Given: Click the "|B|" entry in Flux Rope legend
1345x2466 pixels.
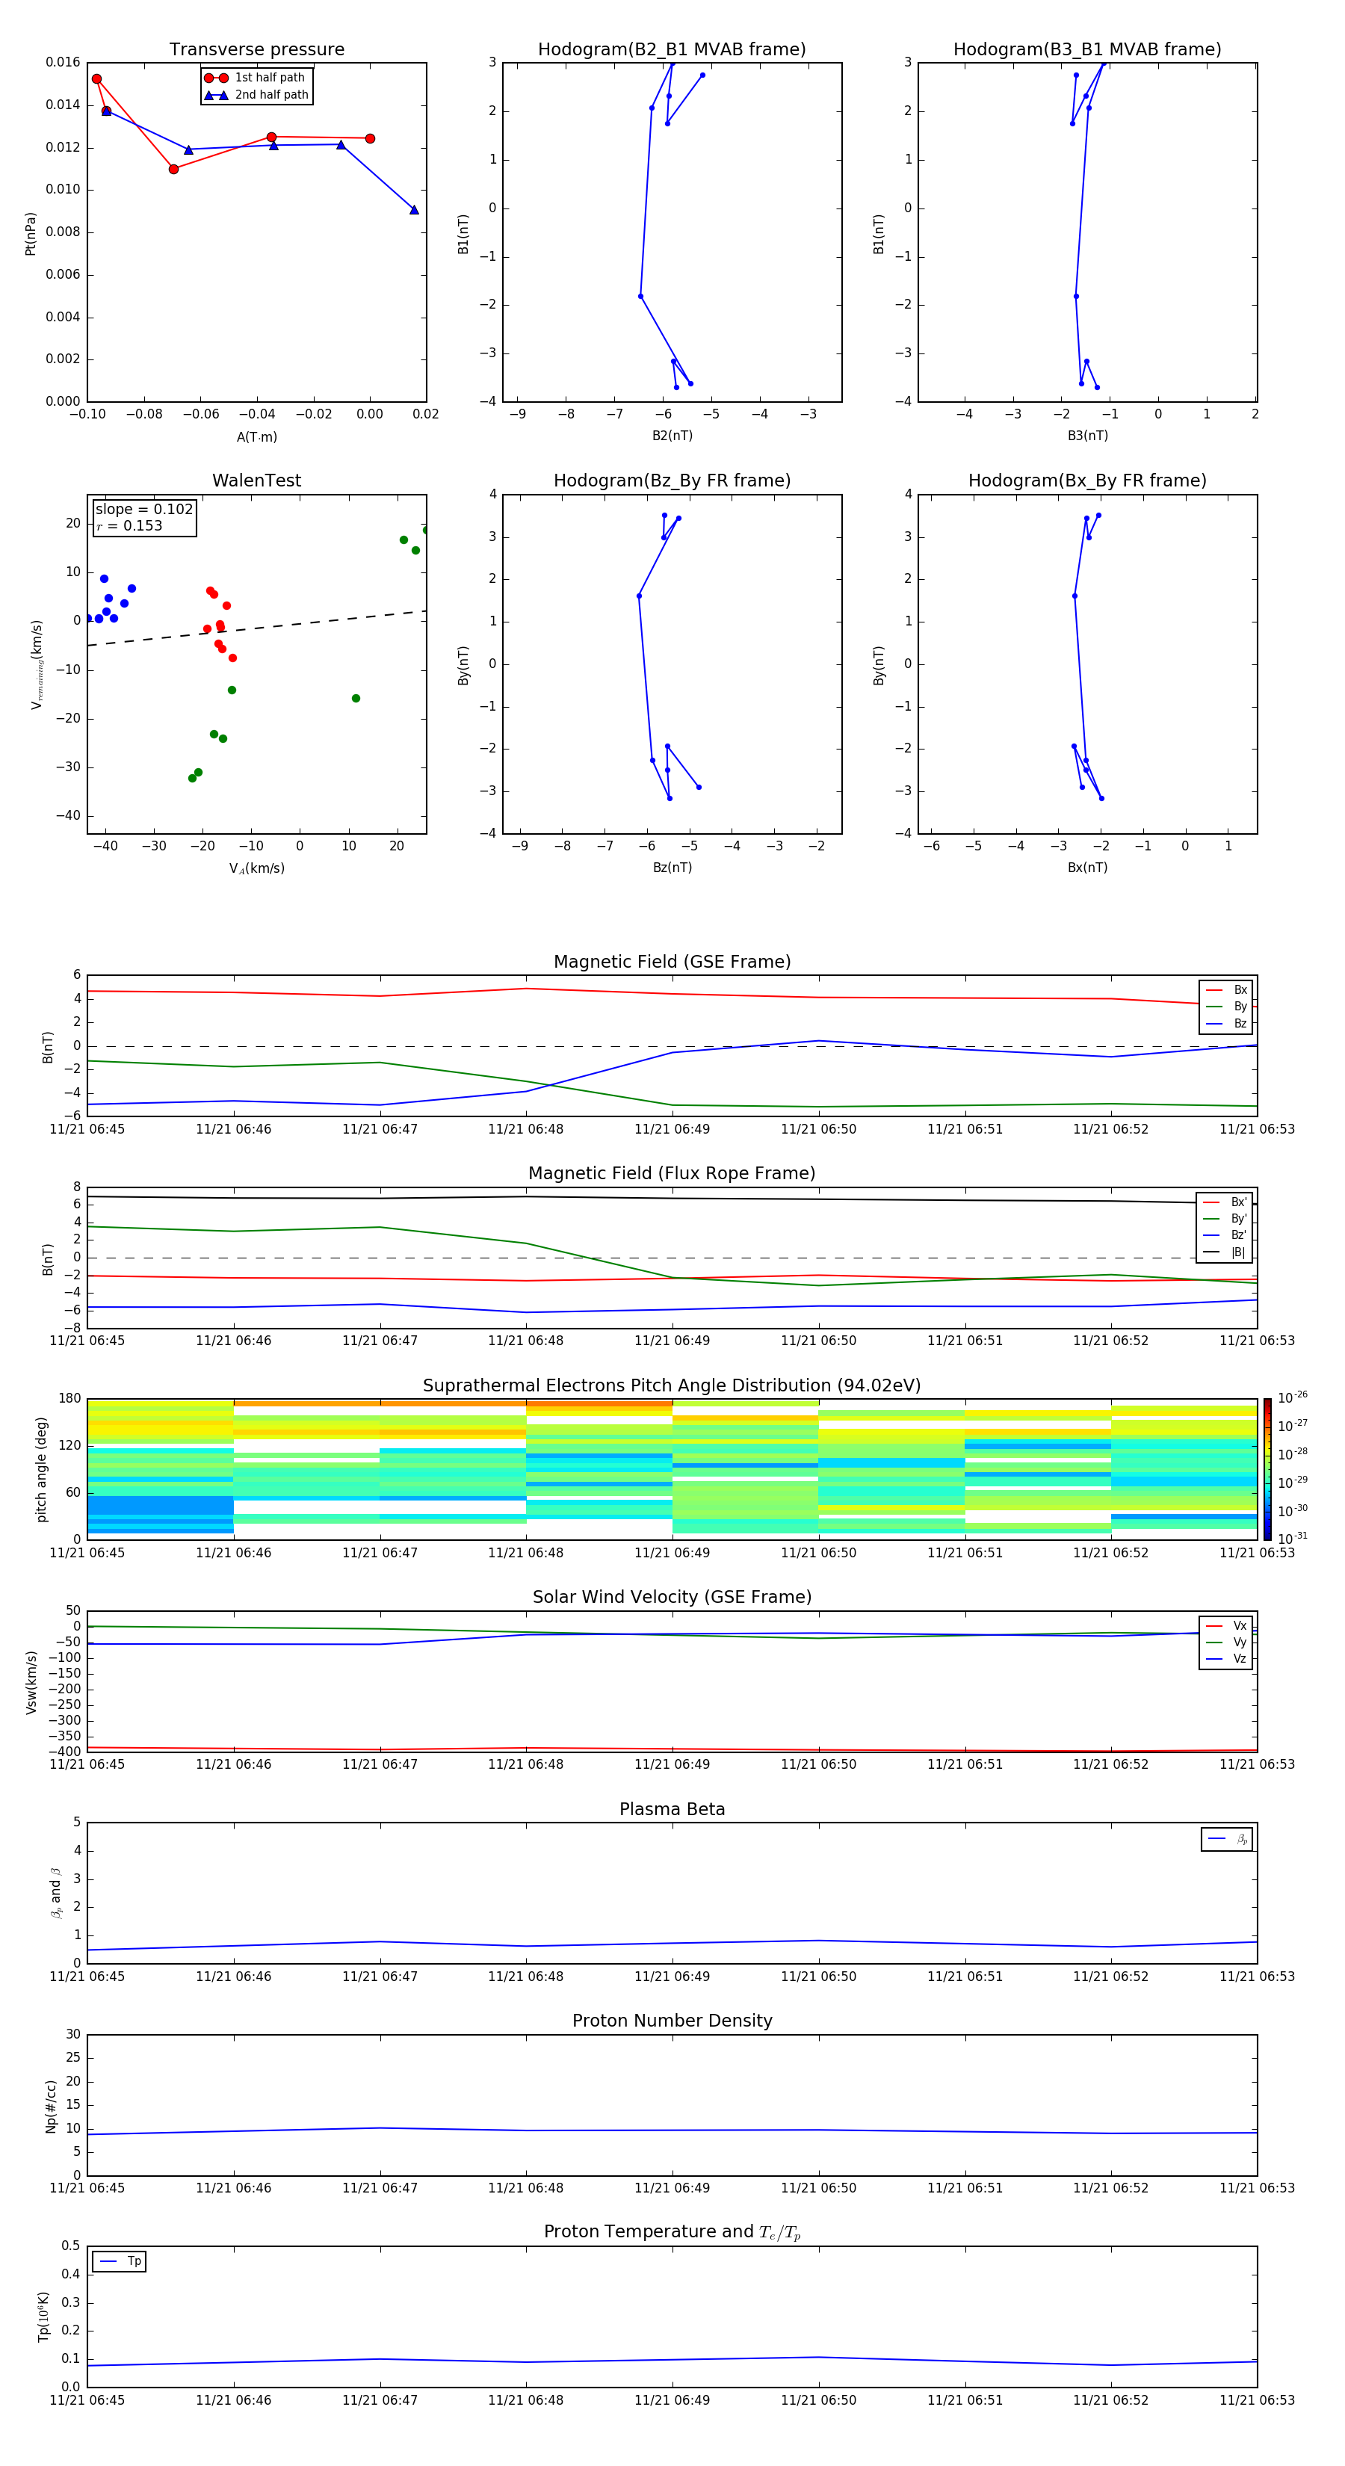Looking at the screenshot, I should tap(1225, 1253).
